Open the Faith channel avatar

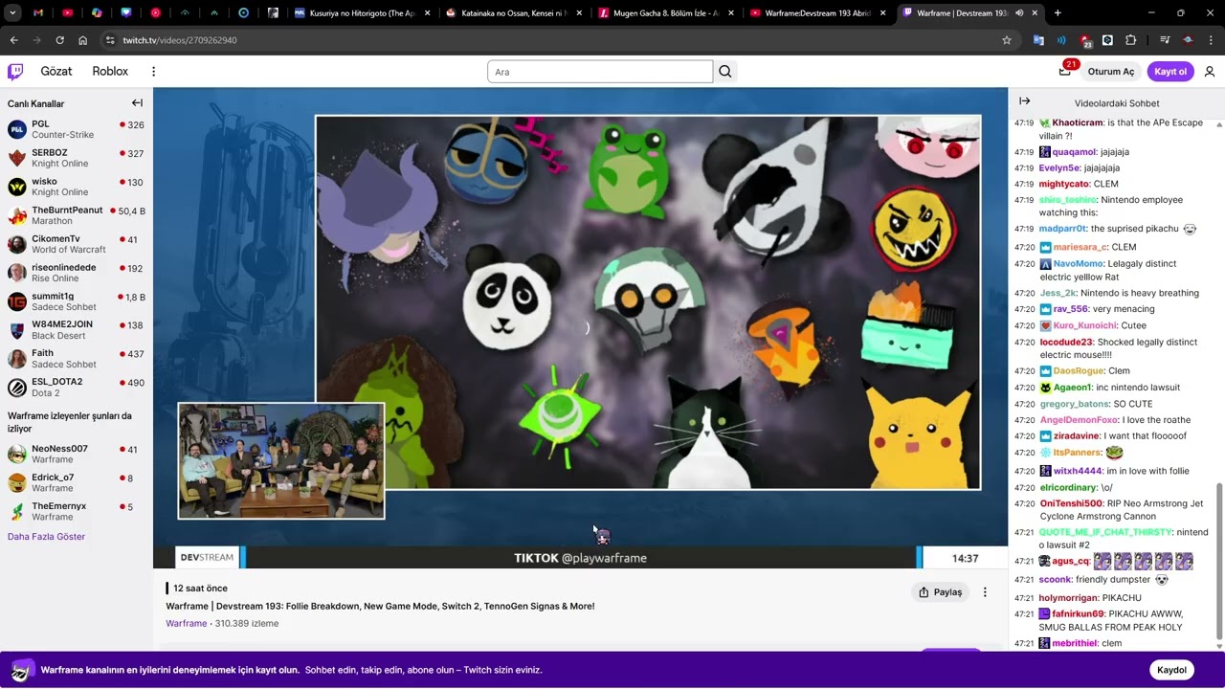point(17,359)
